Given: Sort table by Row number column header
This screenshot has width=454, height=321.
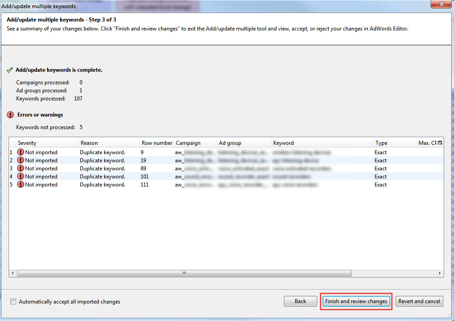Looking at the screenshot, I should tap(157, 143).
